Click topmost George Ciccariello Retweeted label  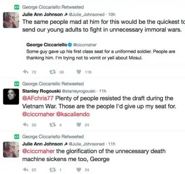(53, 7)
